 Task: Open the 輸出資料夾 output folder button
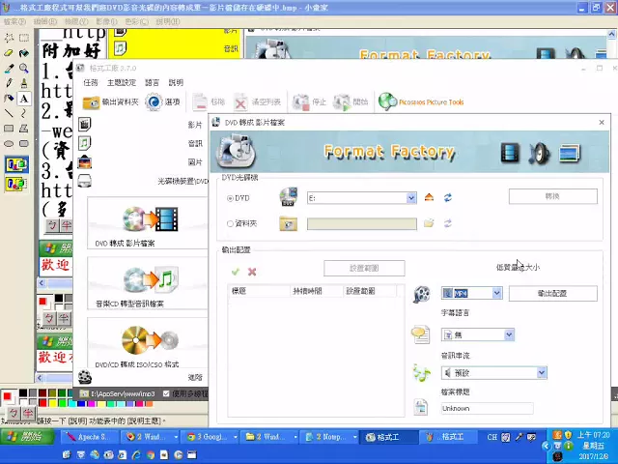pyautogui.click(x=111, y=102)
